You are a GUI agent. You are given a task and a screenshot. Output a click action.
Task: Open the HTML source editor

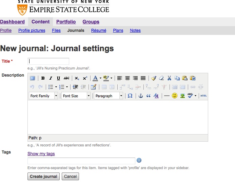203,96
